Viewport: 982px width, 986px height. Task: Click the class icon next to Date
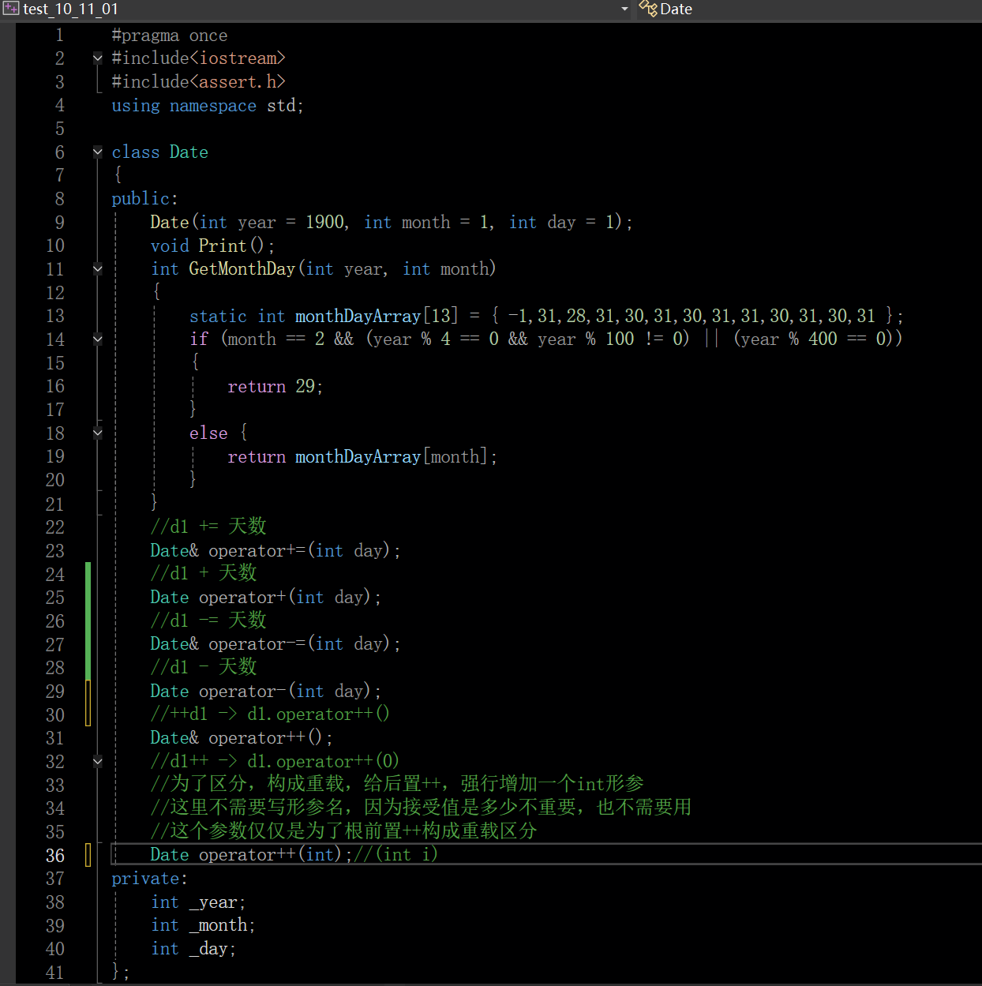[x=648, y=9]
